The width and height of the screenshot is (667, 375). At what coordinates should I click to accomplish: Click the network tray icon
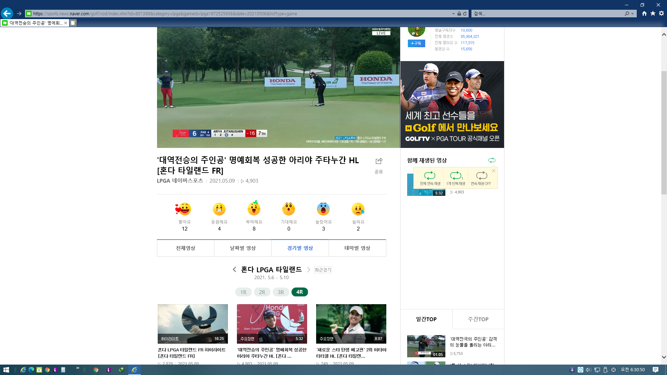[597, 370]
